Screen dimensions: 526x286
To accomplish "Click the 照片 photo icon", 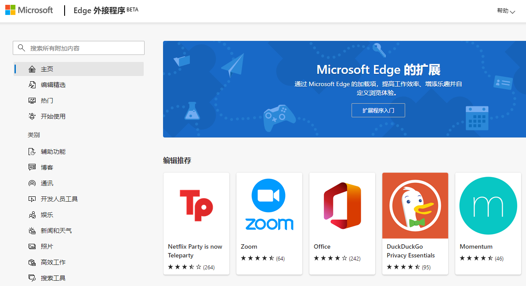I will [32, 246].
